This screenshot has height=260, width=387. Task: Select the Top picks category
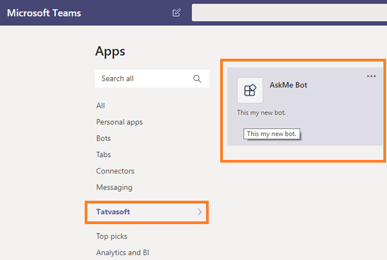(112, 236)
